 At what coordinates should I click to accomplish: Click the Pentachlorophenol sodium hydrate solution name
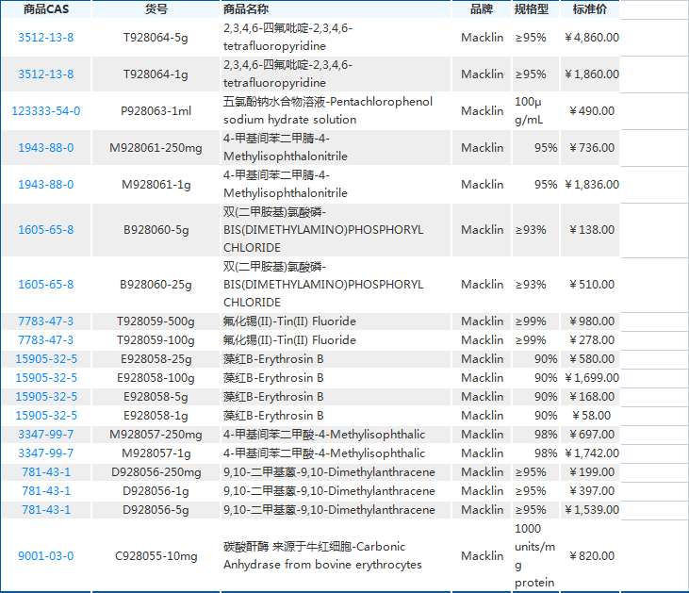click(x=327, y=111)
